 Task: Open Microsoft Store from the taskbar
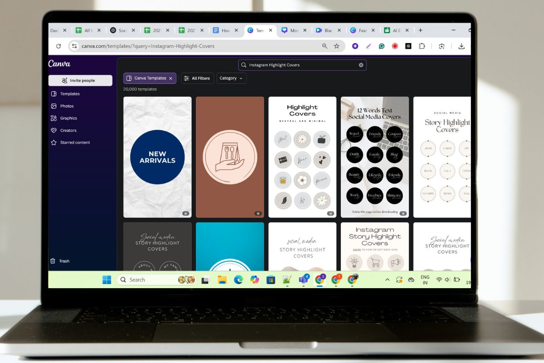[x=271, y=280]
